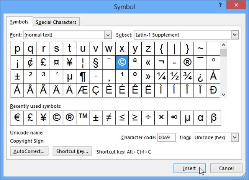Open the Subset dropdown list
249x180 pixels.
[x=235, y=35]
